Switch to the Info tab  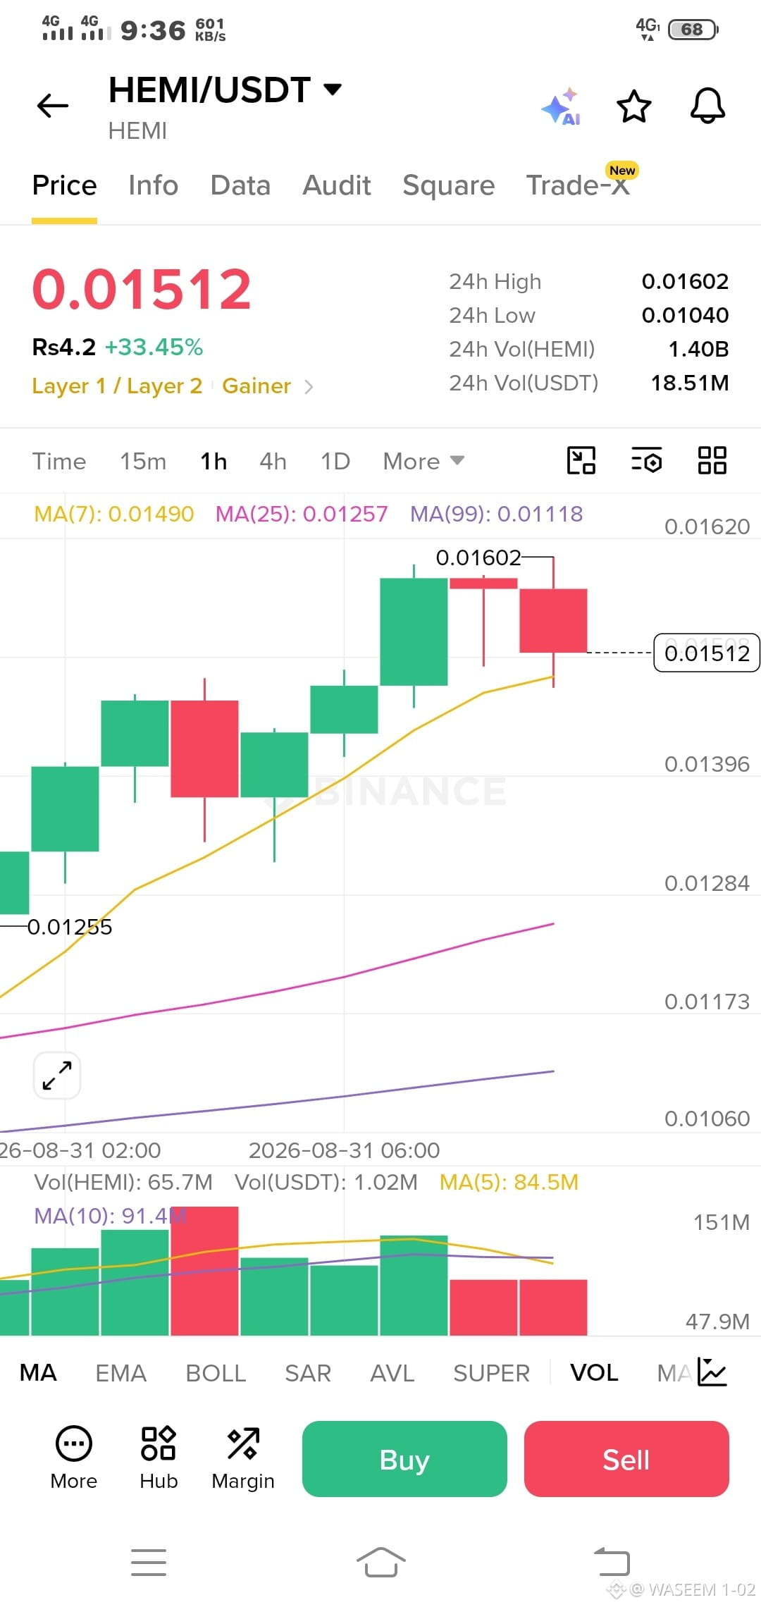point(153,185)
